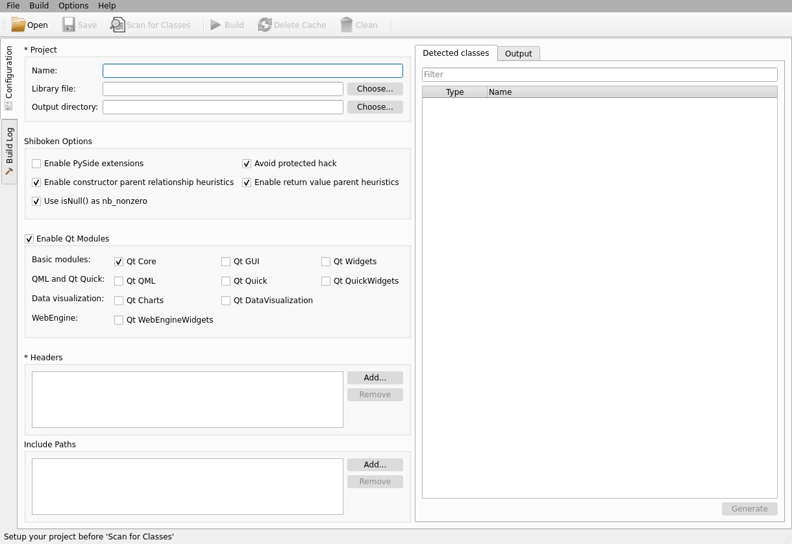
Task: Open the Build Log side tab
Action: (x=9, y=151)
